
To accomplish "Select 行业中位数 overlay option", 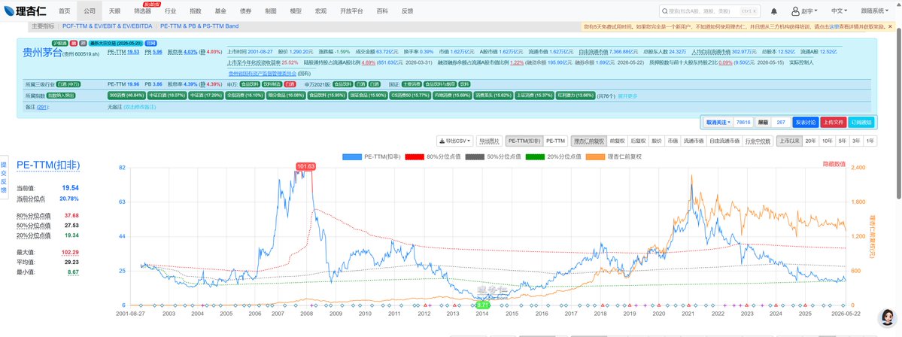I will point(758,141).
